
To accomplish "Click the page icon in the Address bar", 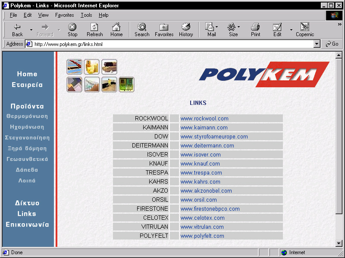I will pyautogui.click(x=29, y=44).
